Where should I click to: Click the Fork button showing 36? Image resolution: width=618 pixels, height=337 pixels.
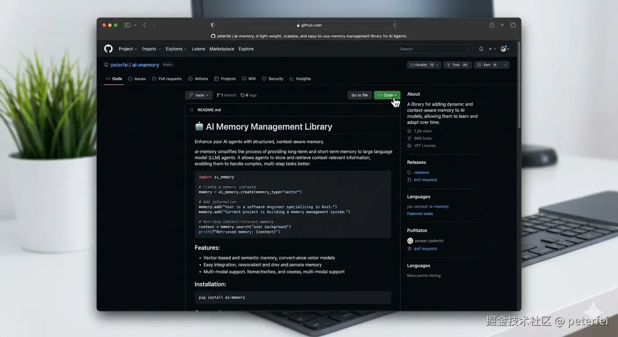tap(457, 65)
